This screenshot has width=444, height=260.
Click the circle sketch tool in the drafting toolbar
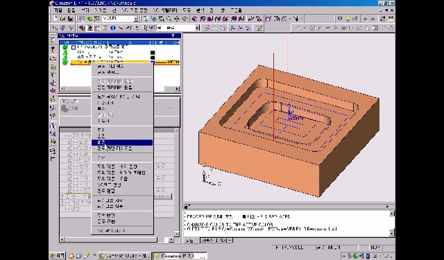[x=313, y=28]
